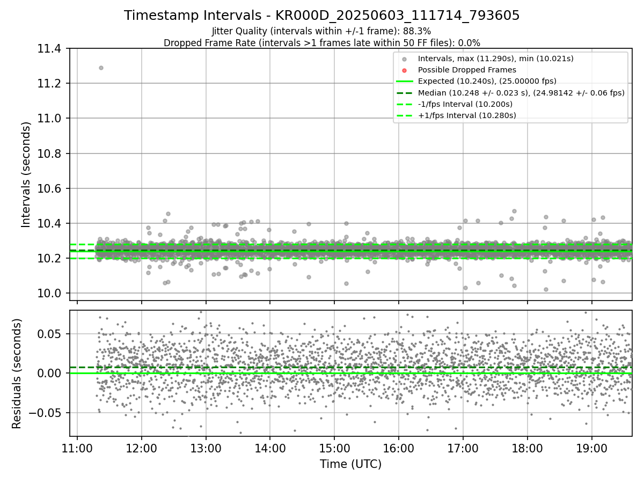The image size is (644, 483).
Task: Click the outlier data point near 11.29 seconds
Action: point(101,68)
